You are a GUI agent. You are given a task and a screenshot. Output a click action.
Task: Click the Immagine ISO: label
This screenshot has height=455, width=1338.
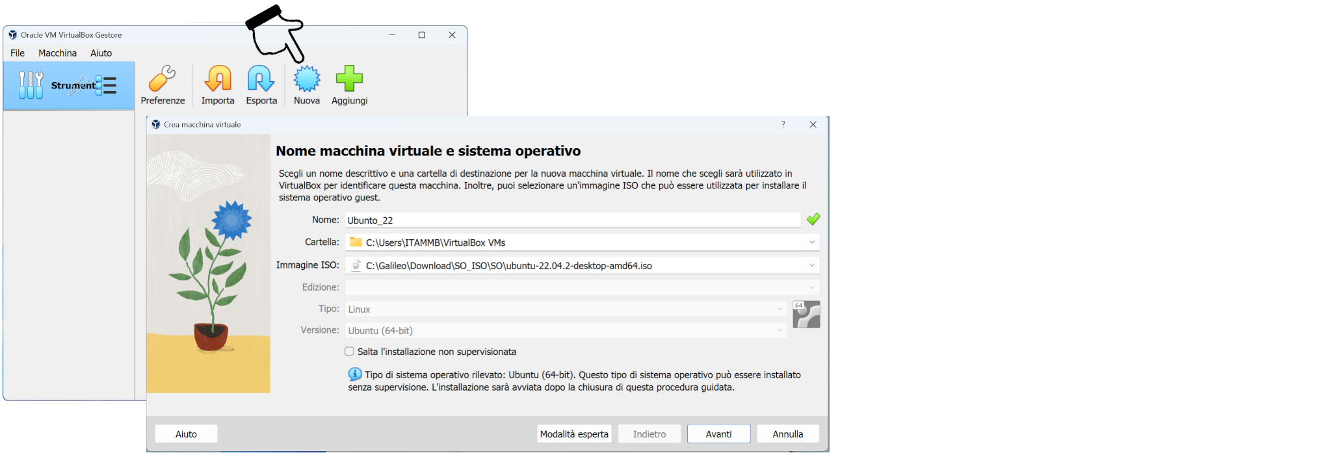coord(308,265)
